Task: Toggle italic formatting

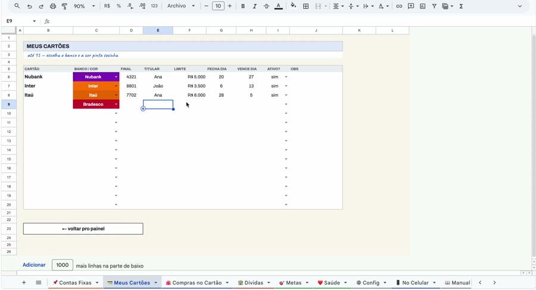Action: [x=254, y=6]
